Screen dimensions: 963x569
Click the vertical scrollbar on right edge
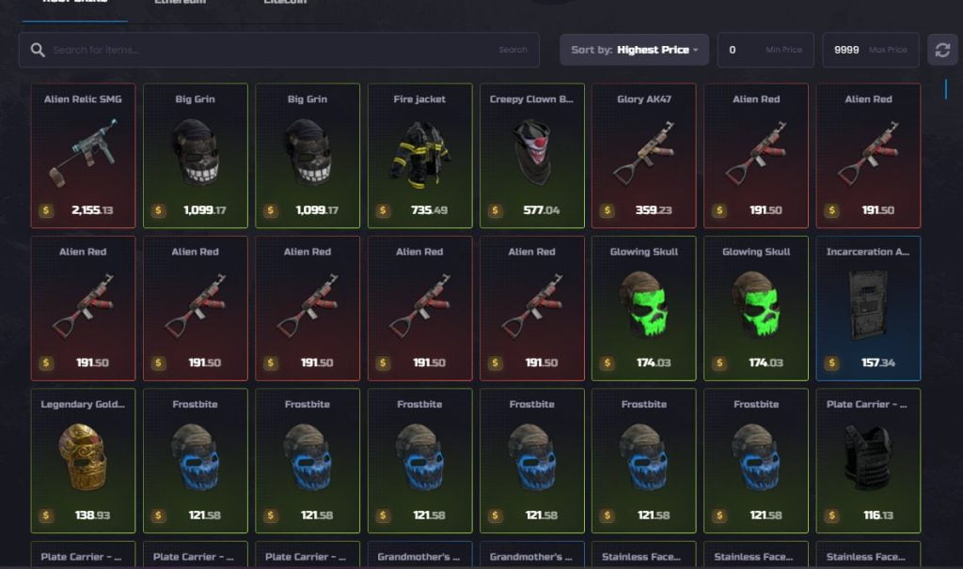click(x=946, y=89)
